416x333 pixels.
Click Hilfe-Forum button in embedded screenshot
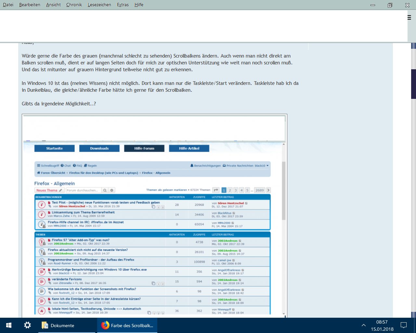click(144, 148)
